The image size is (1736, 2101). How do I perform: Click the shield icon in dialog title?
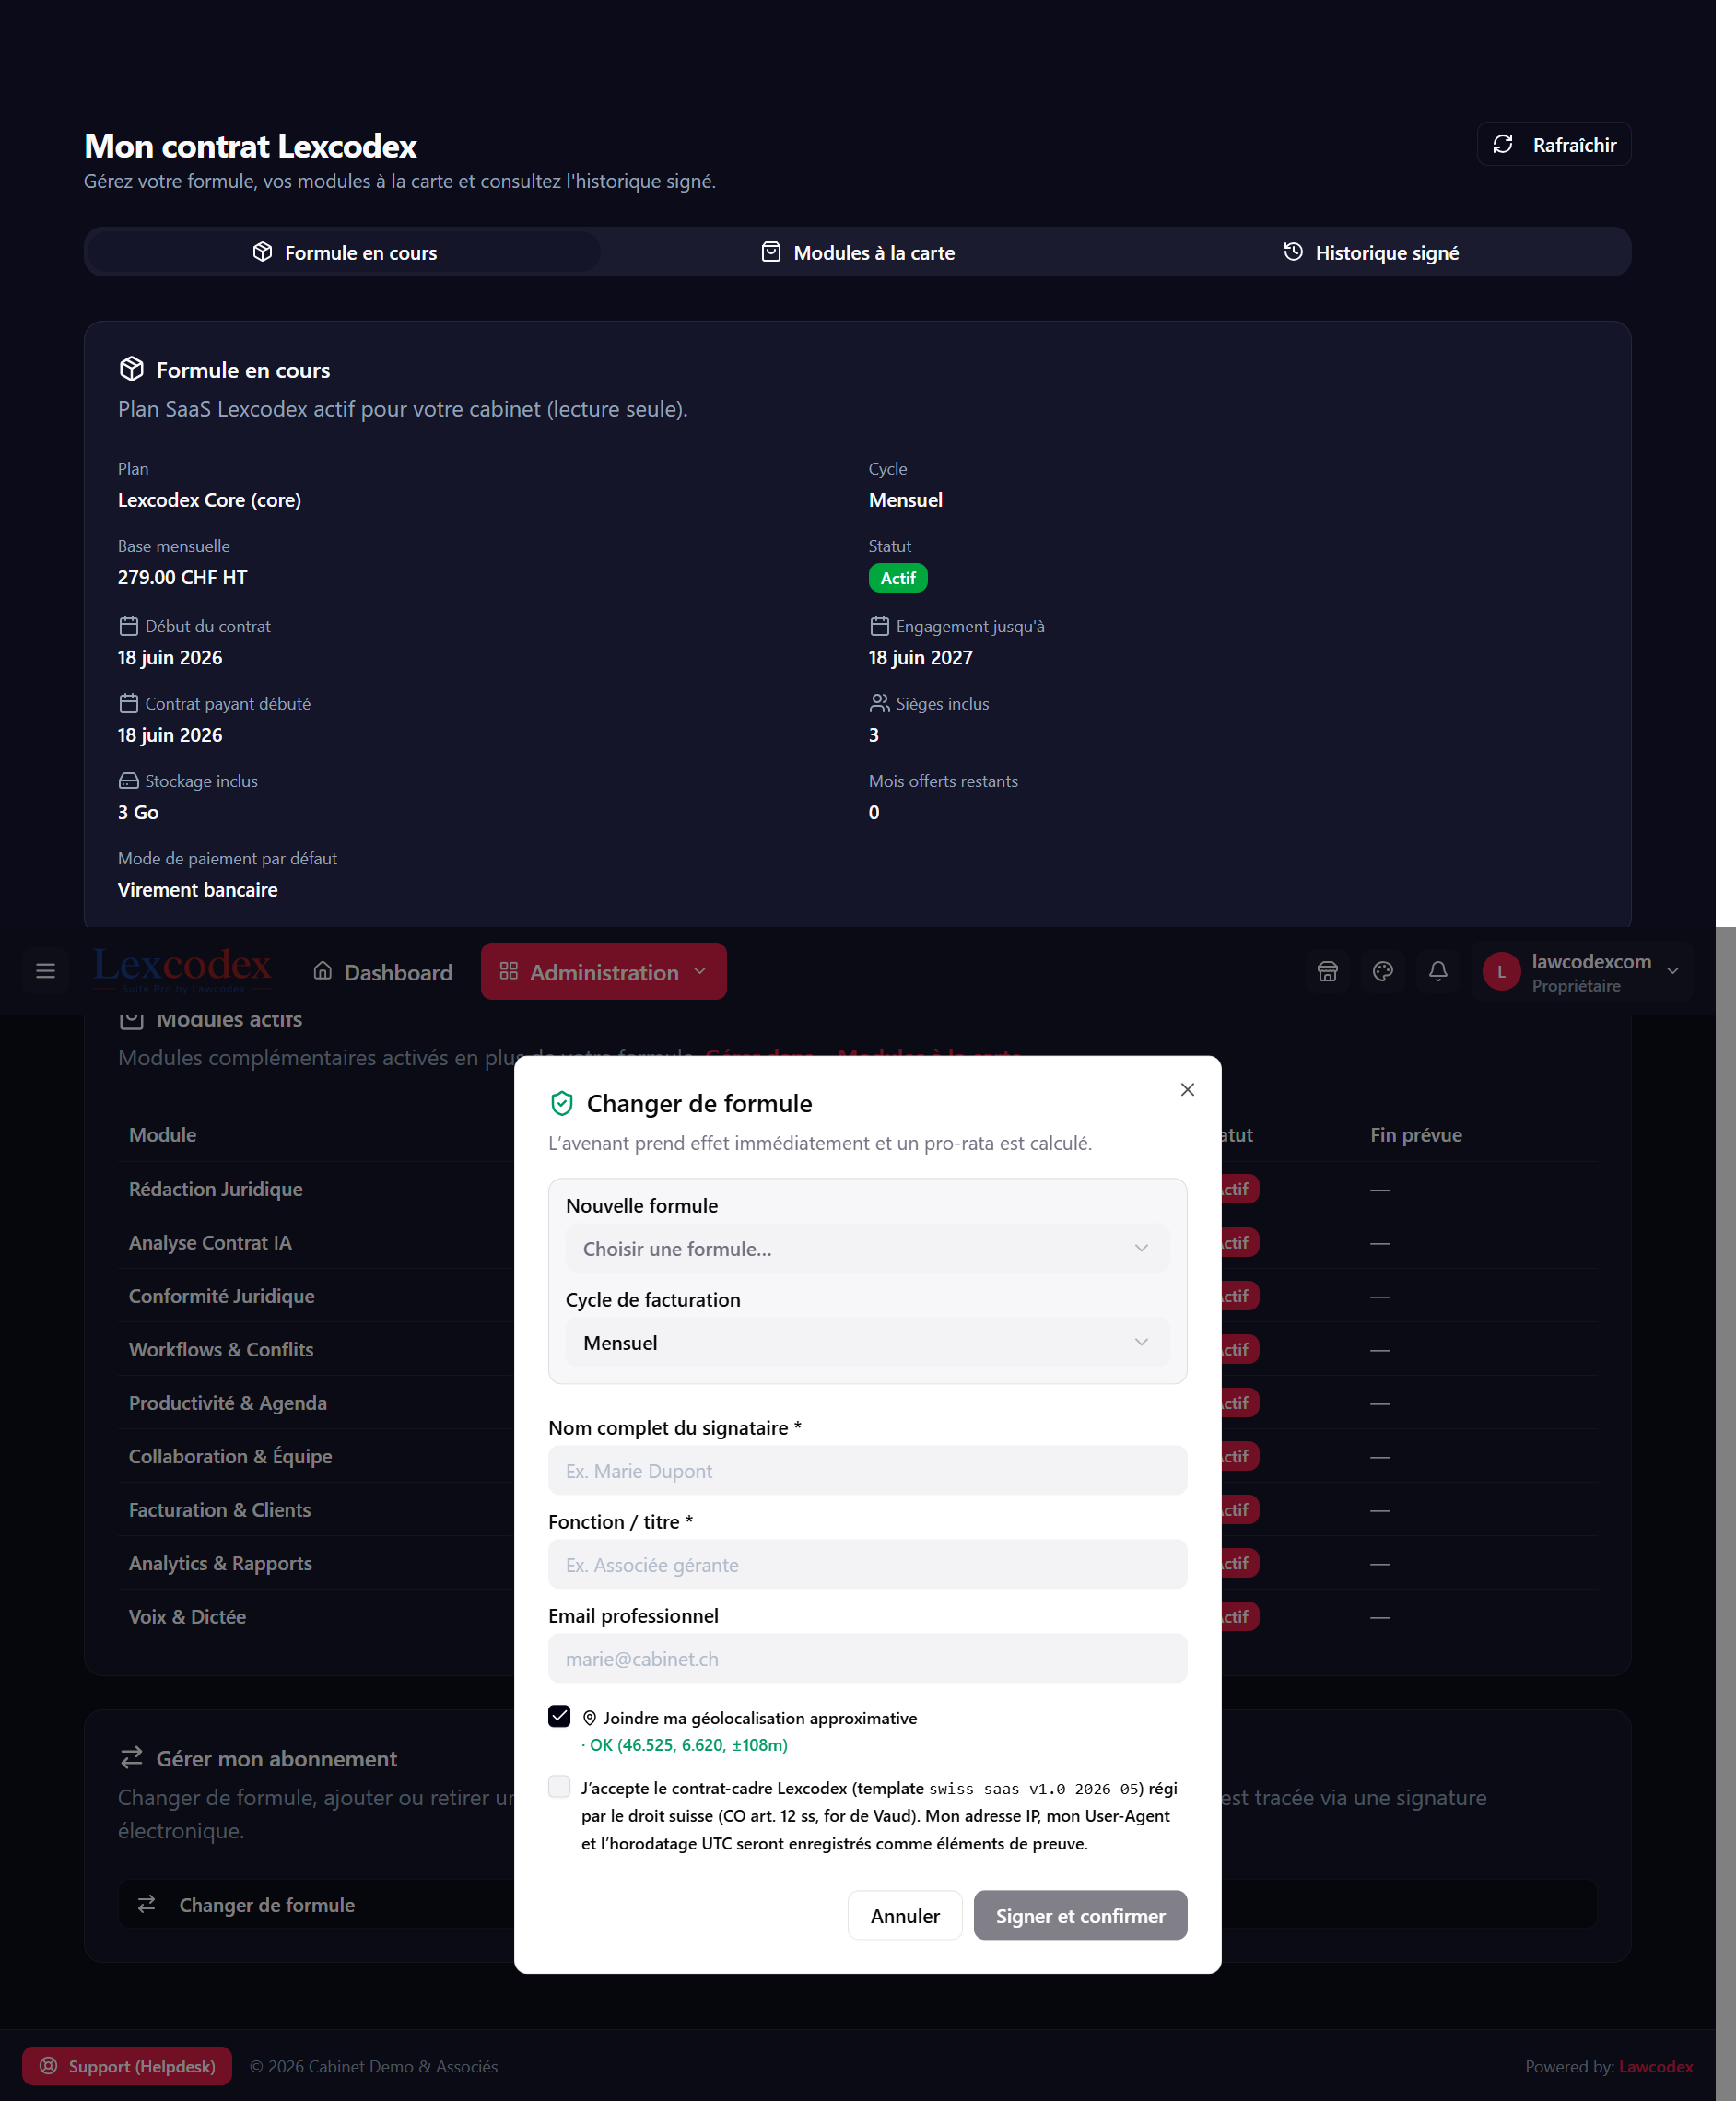coord(562,1103)
